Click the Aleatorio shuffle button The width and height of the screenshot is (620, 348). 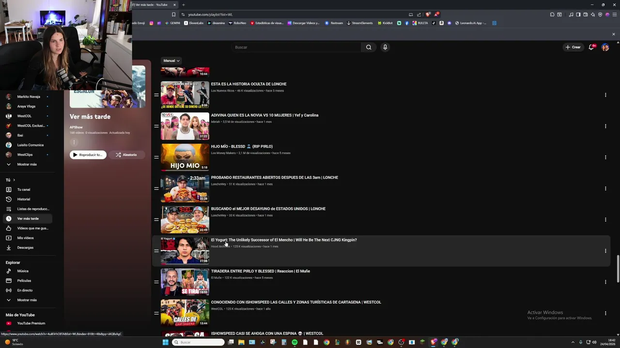click(126, 155)
